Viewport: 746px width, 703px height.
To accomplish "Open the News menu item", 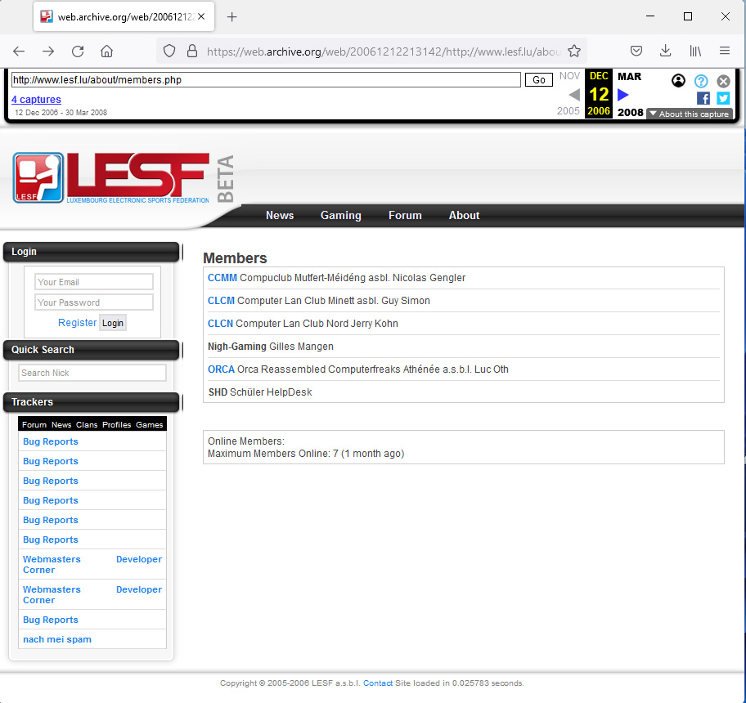I will [280, 215].
